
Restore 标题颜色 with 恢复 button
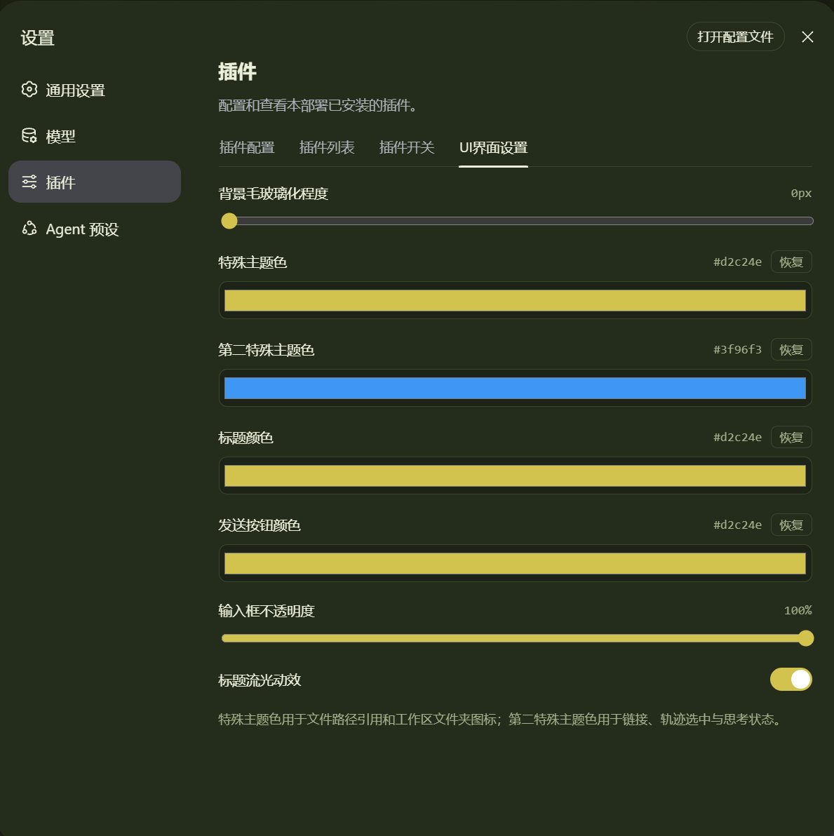pyautogui.click(x=791, y=437)
